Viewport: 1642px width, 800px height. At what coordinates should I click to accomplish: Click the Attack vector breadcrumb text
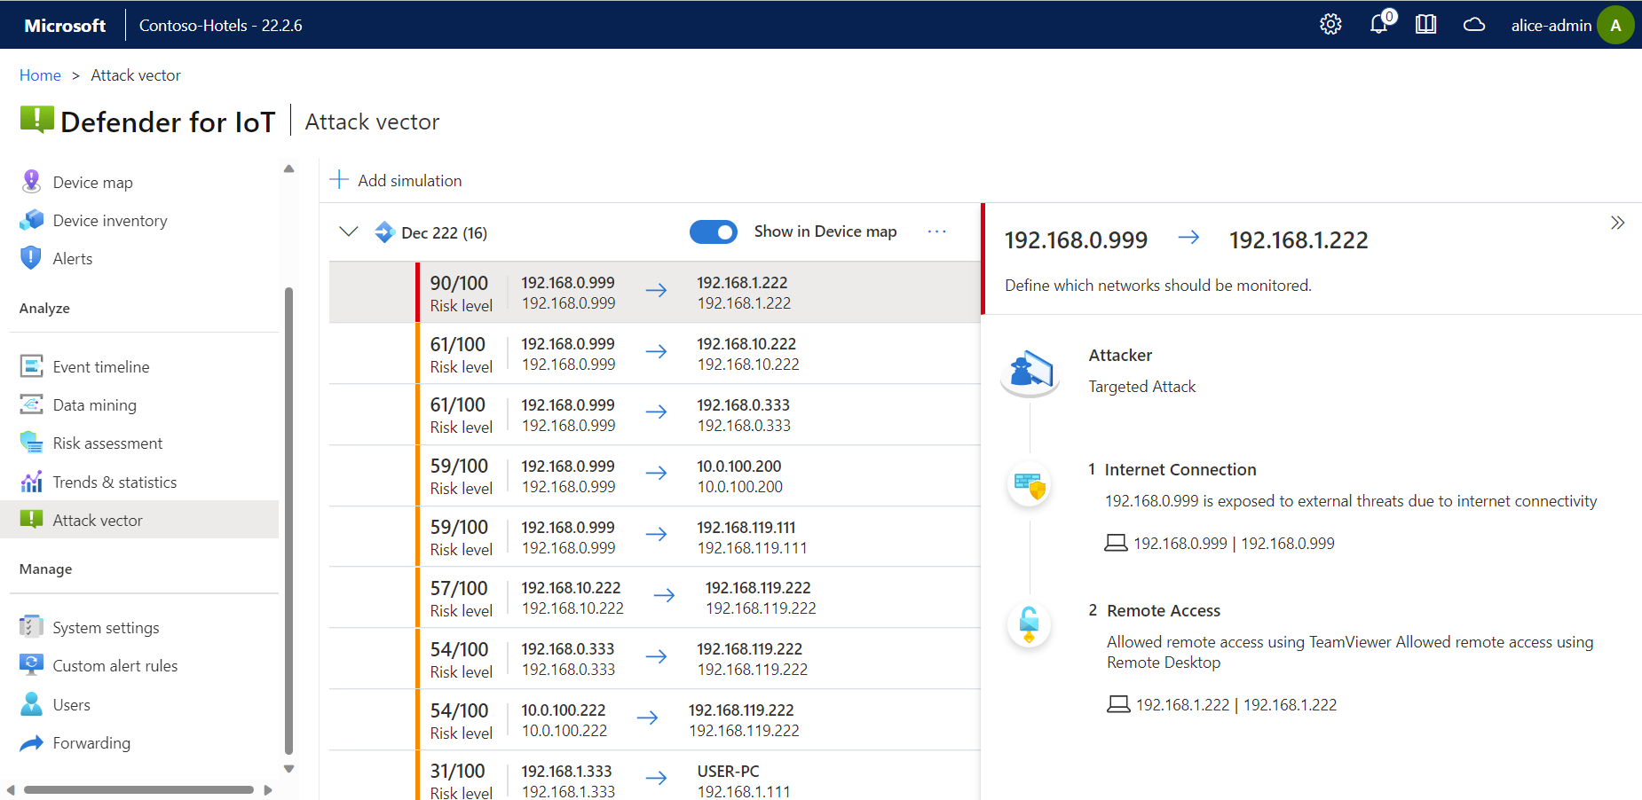pyautogui.click(x=136, y=75)
